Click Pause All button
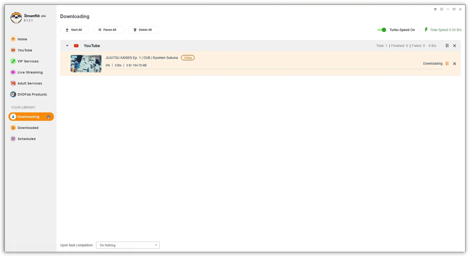 pyautogui.click(x=109, y=30)
